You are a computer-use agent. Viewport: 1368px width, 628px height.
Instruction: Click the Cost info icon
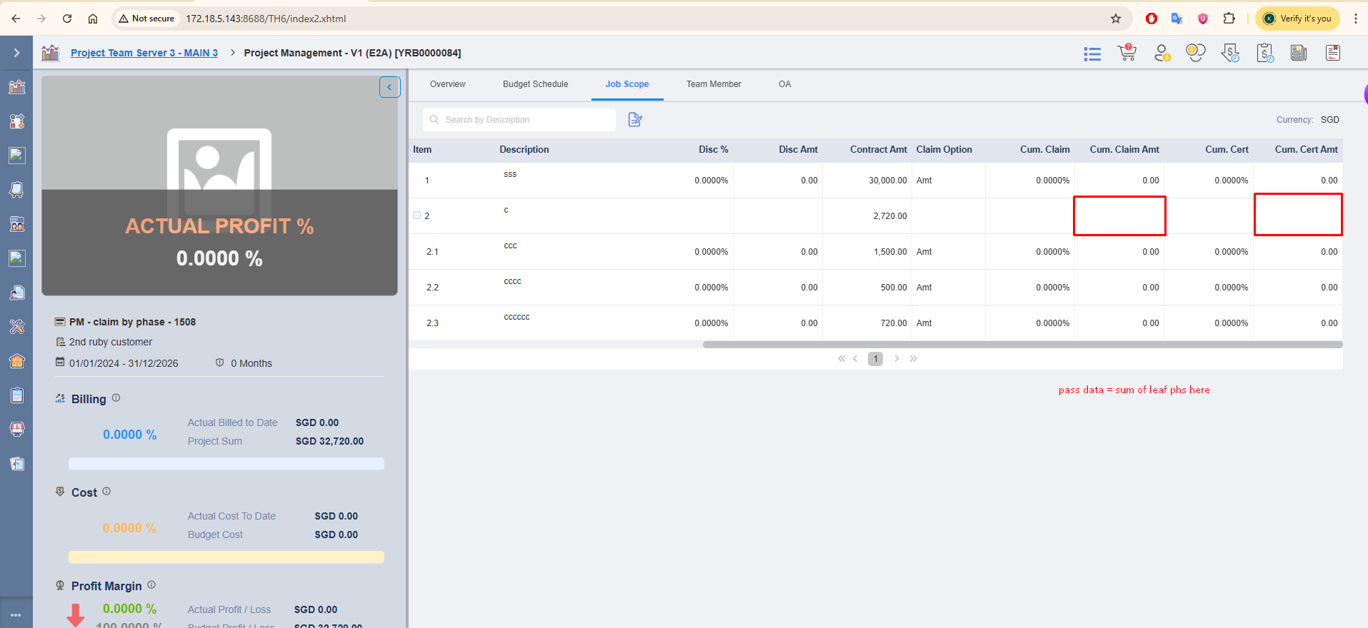107,492
